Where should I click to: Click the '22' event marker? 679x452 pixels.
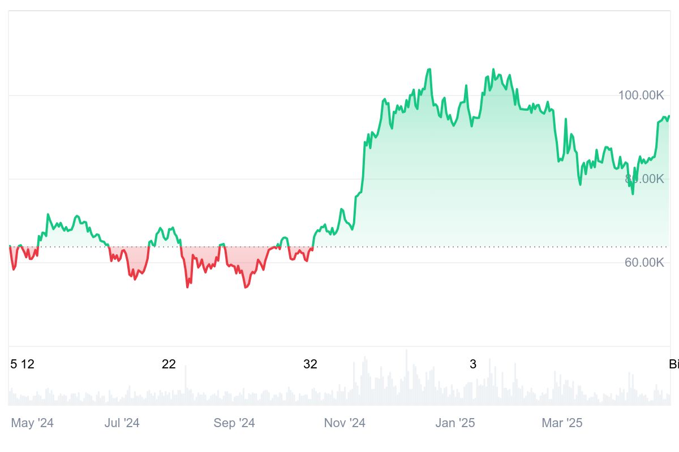pyautogui.click(x=169, y=364)
